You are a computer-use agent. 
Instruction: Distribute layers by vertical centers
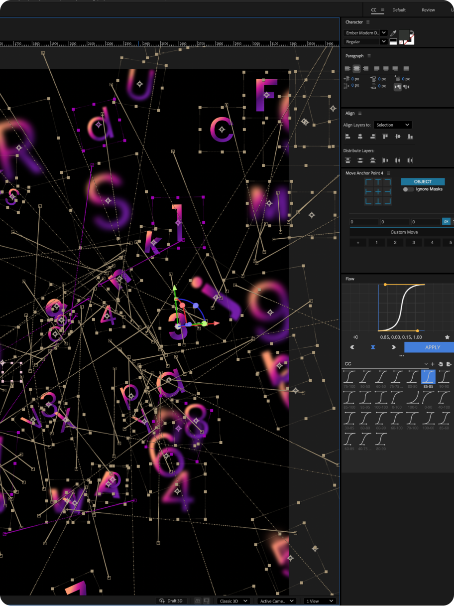[x=360, y=160]
